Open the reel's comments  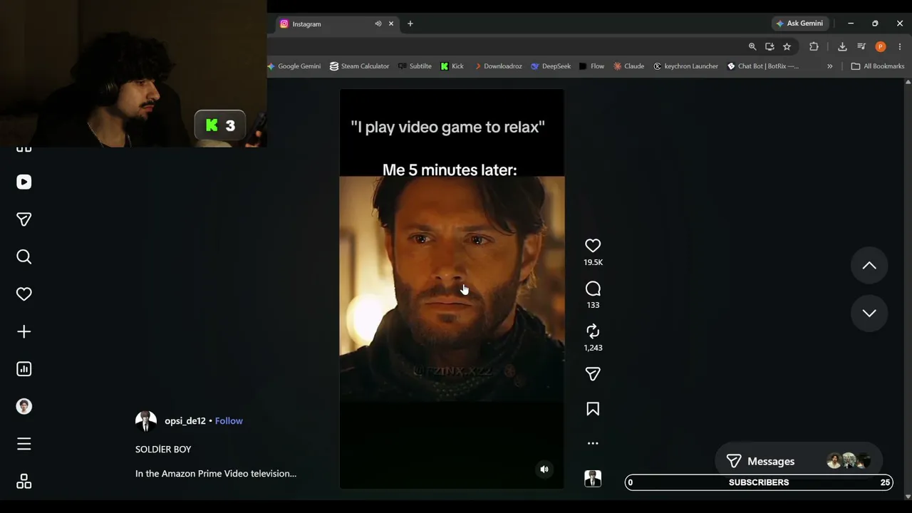(593, 289)
